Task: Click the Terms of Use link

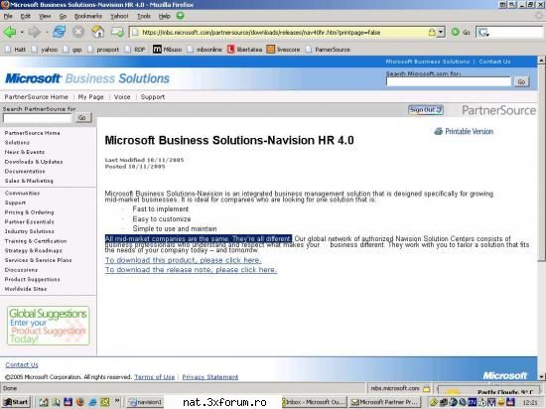Action: 154,377
